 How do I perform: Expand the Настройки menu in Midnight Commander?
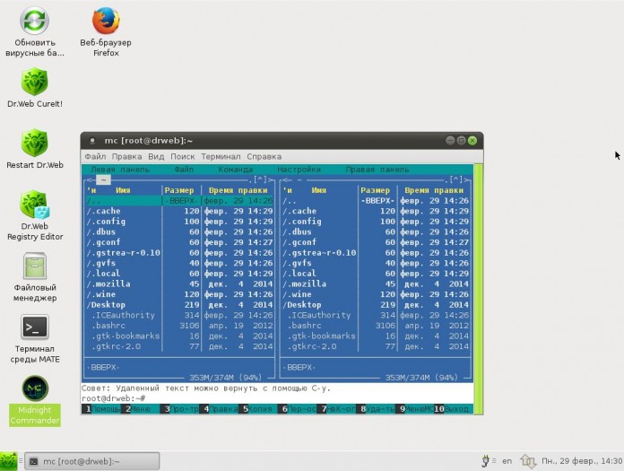299,169
